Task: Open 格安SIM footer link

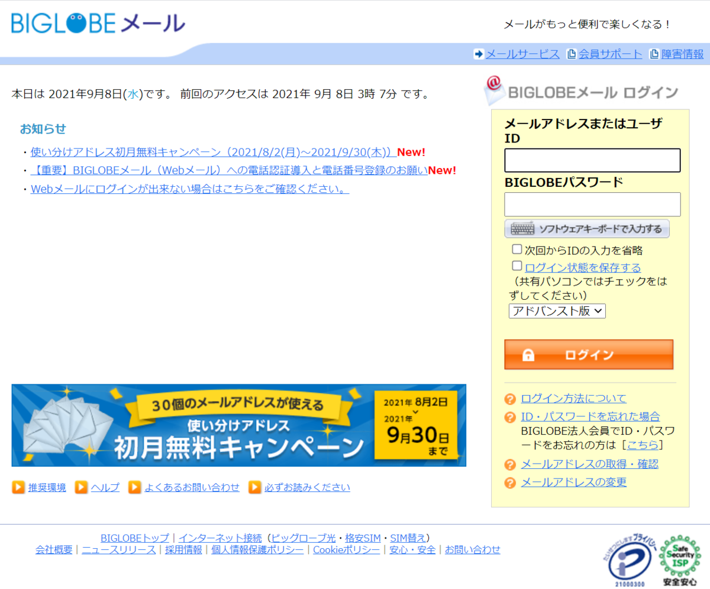Action: click(x=363, y=538)
